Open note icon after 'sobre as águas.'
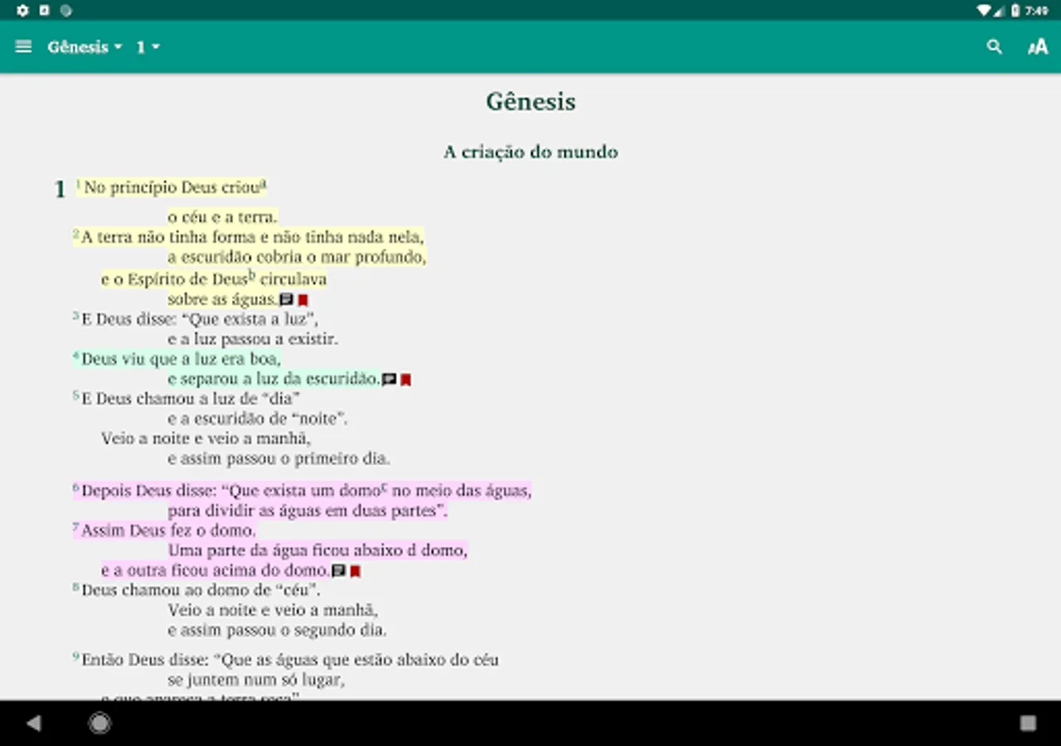 [x=287, y=300]
